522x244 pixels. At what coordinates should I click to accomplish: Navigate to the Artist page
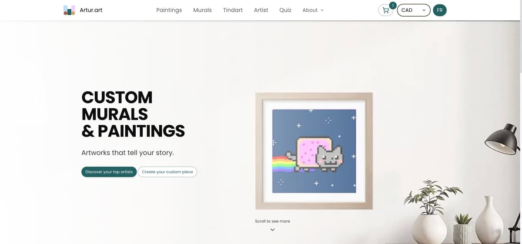pos(261,10)
